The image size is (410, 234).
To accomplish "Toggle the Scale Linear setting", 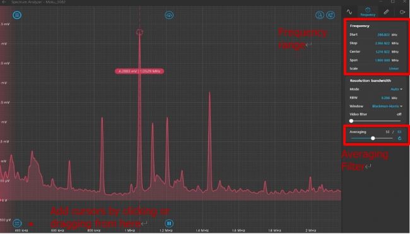I will 394,69.
